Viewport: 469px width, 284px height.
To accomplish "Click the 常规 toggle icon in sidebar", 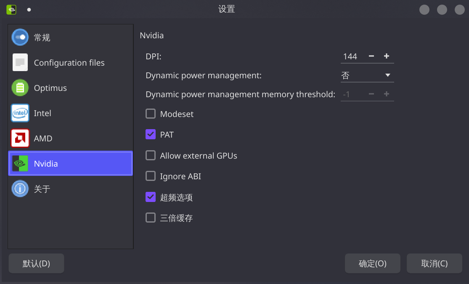I will click(x=20, y=37).
